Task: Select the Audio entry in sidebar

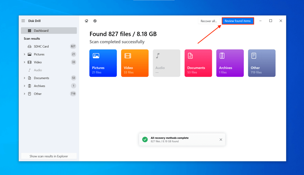Action: (49, 70)
